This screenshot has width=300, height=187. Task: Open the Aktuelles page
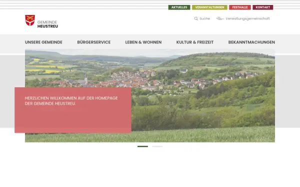(x=179, y=7)
